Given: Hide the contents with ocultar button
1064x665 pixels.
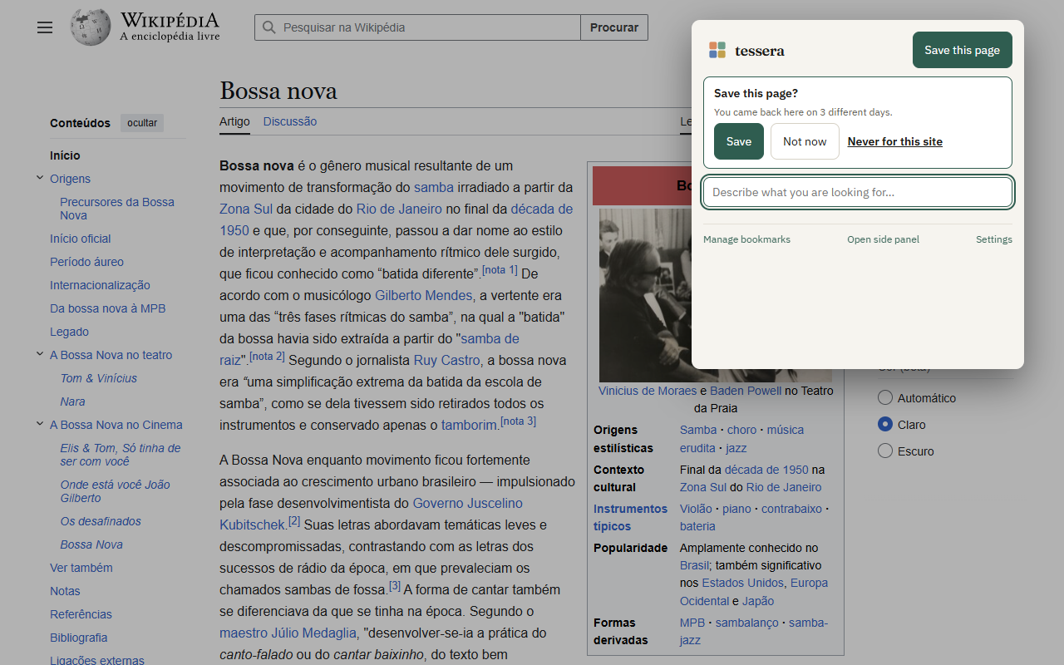Looking at the screenshot, I should [142, 123].
